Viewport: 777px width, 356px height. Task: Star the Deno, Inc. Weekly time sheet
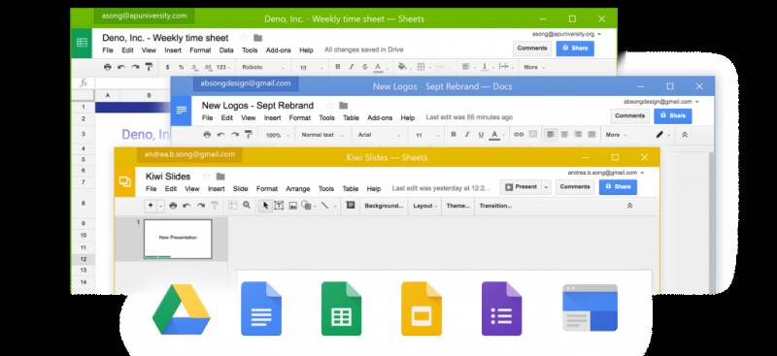click(x=244, y=38)
